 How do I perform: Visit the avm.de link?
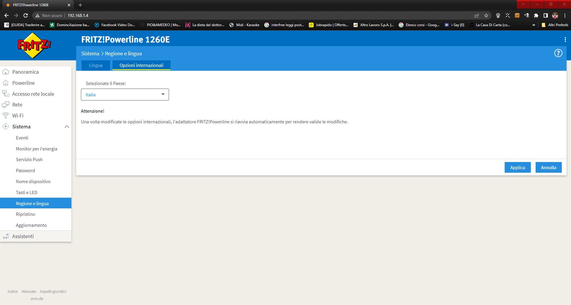(37, 299)
